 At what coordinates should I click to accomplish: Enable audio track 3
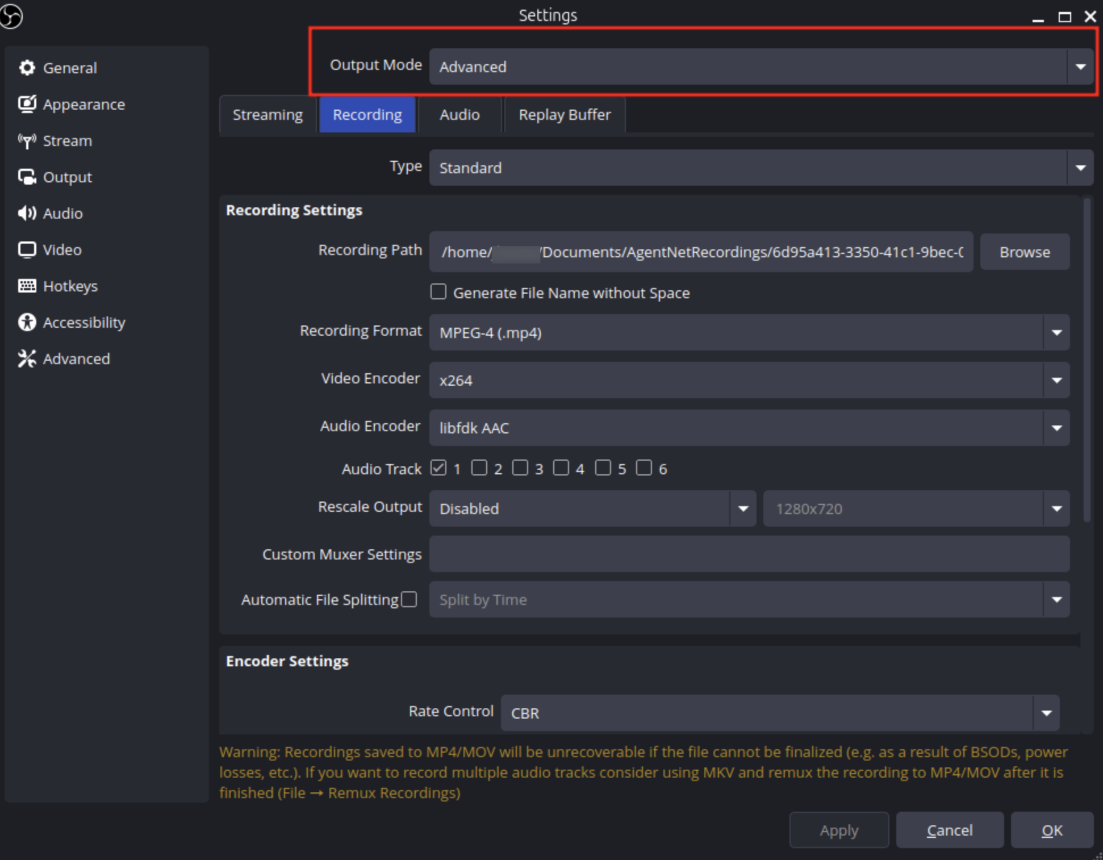(520, 468)
